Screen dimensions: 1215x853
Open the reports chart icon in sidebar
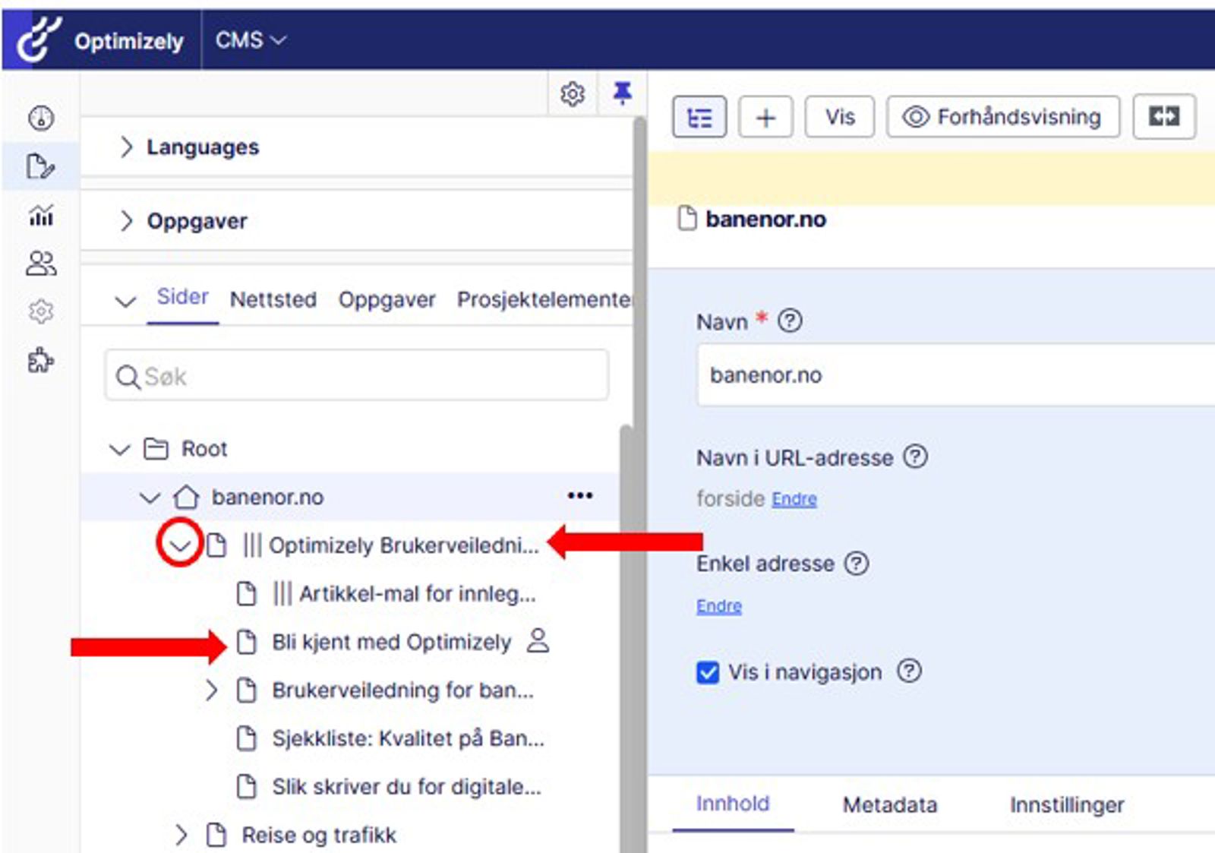click(x=41, y=216)
